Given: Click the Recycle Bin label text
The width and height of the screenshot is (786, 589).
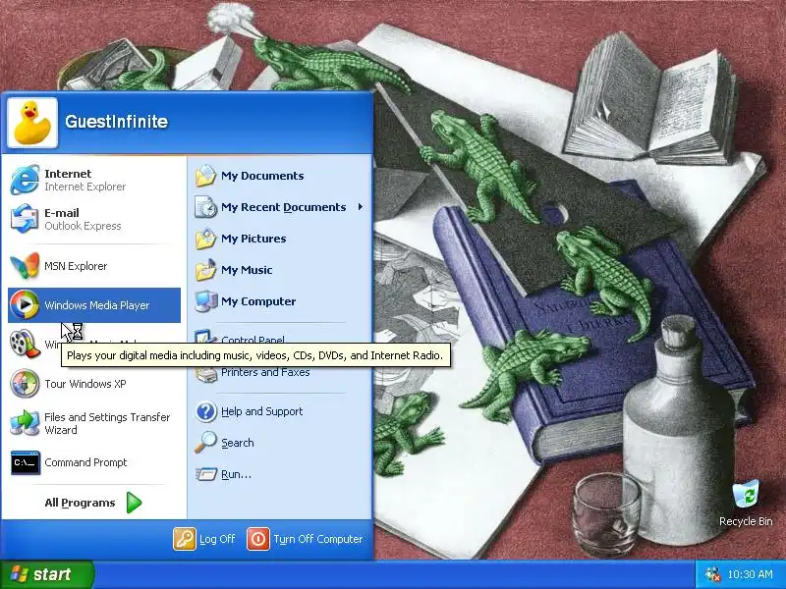Looking at the screenshot, I should 746,521.
